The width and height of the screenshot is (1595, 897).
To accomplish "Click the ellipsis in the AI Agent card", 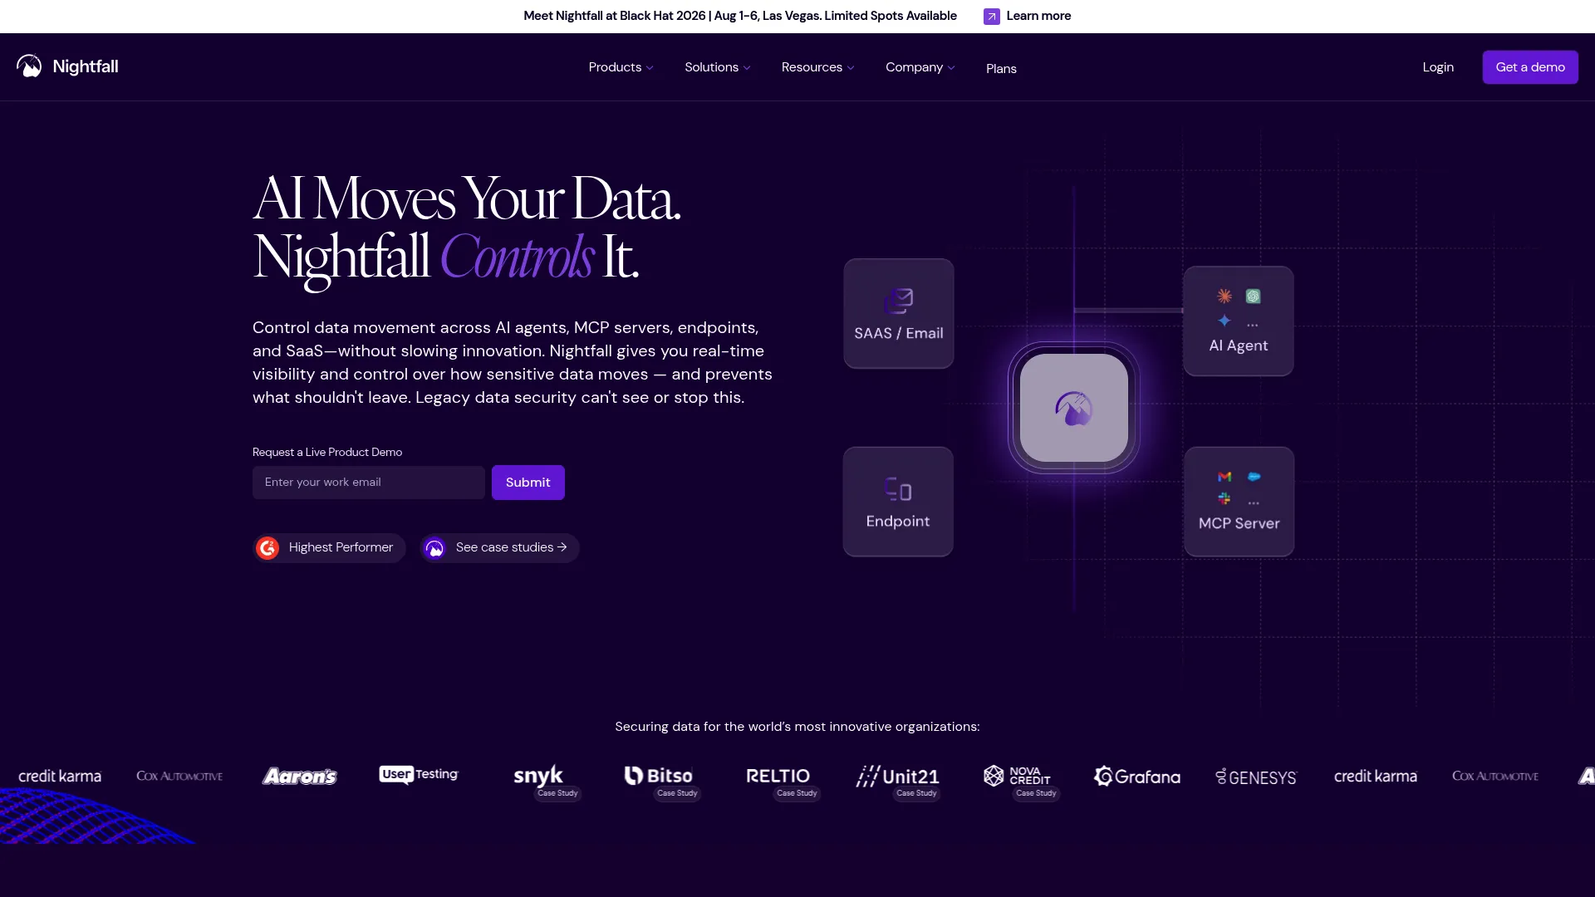I will tap(1253, 325).
